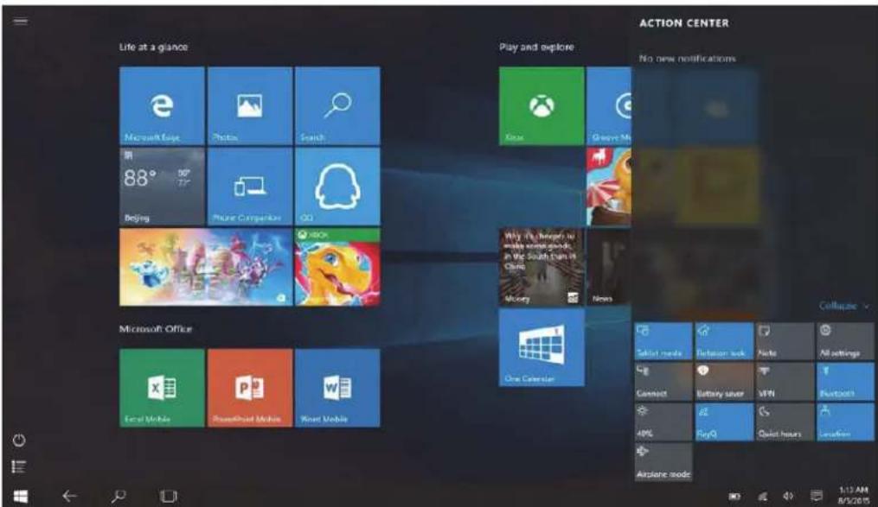
Task: Open the hamburger menu at top left
Action: click(x=21, y=22)
